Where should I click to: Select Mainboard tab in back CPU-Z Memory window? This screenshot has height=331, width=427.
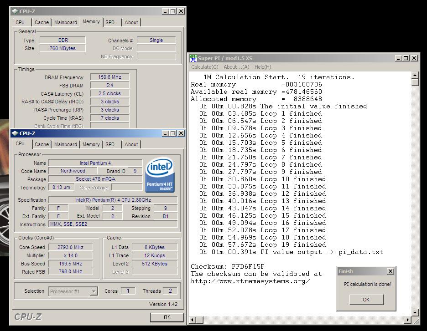[x=66, y=22]
